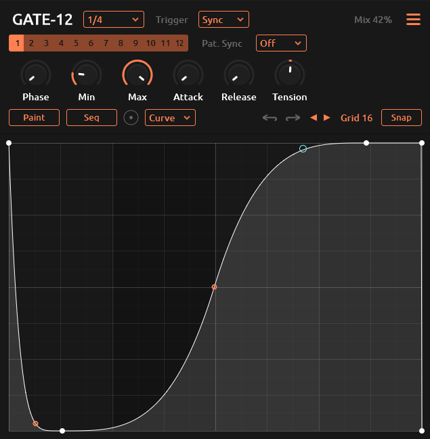Image resolution: width=430 pixels, height=439 pixels.
Task: Open the hamburger menu icon
Action: [x=413, y=20]
